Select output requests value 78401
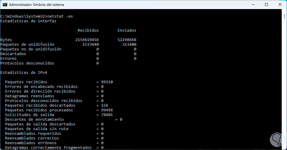Viewport: 287px width, 150px height. click(107, 115)
